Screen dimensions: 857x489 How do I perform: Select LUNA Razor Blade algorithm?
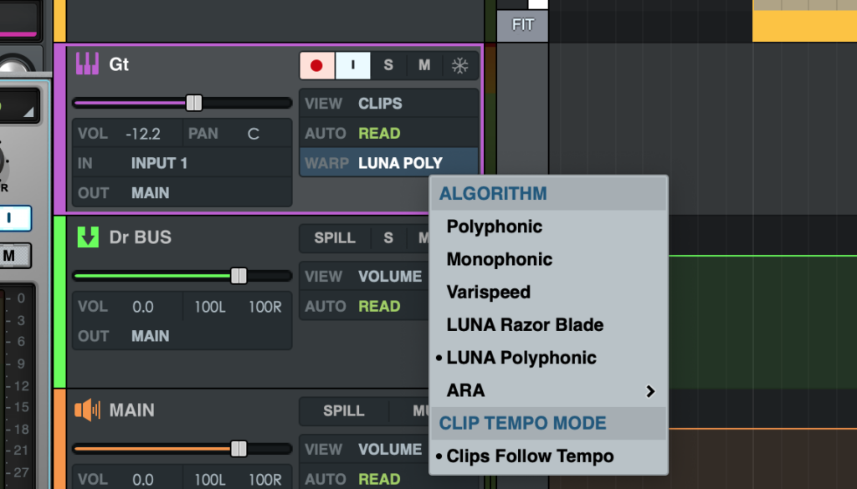pyautogui.click(x=525, y=325)
